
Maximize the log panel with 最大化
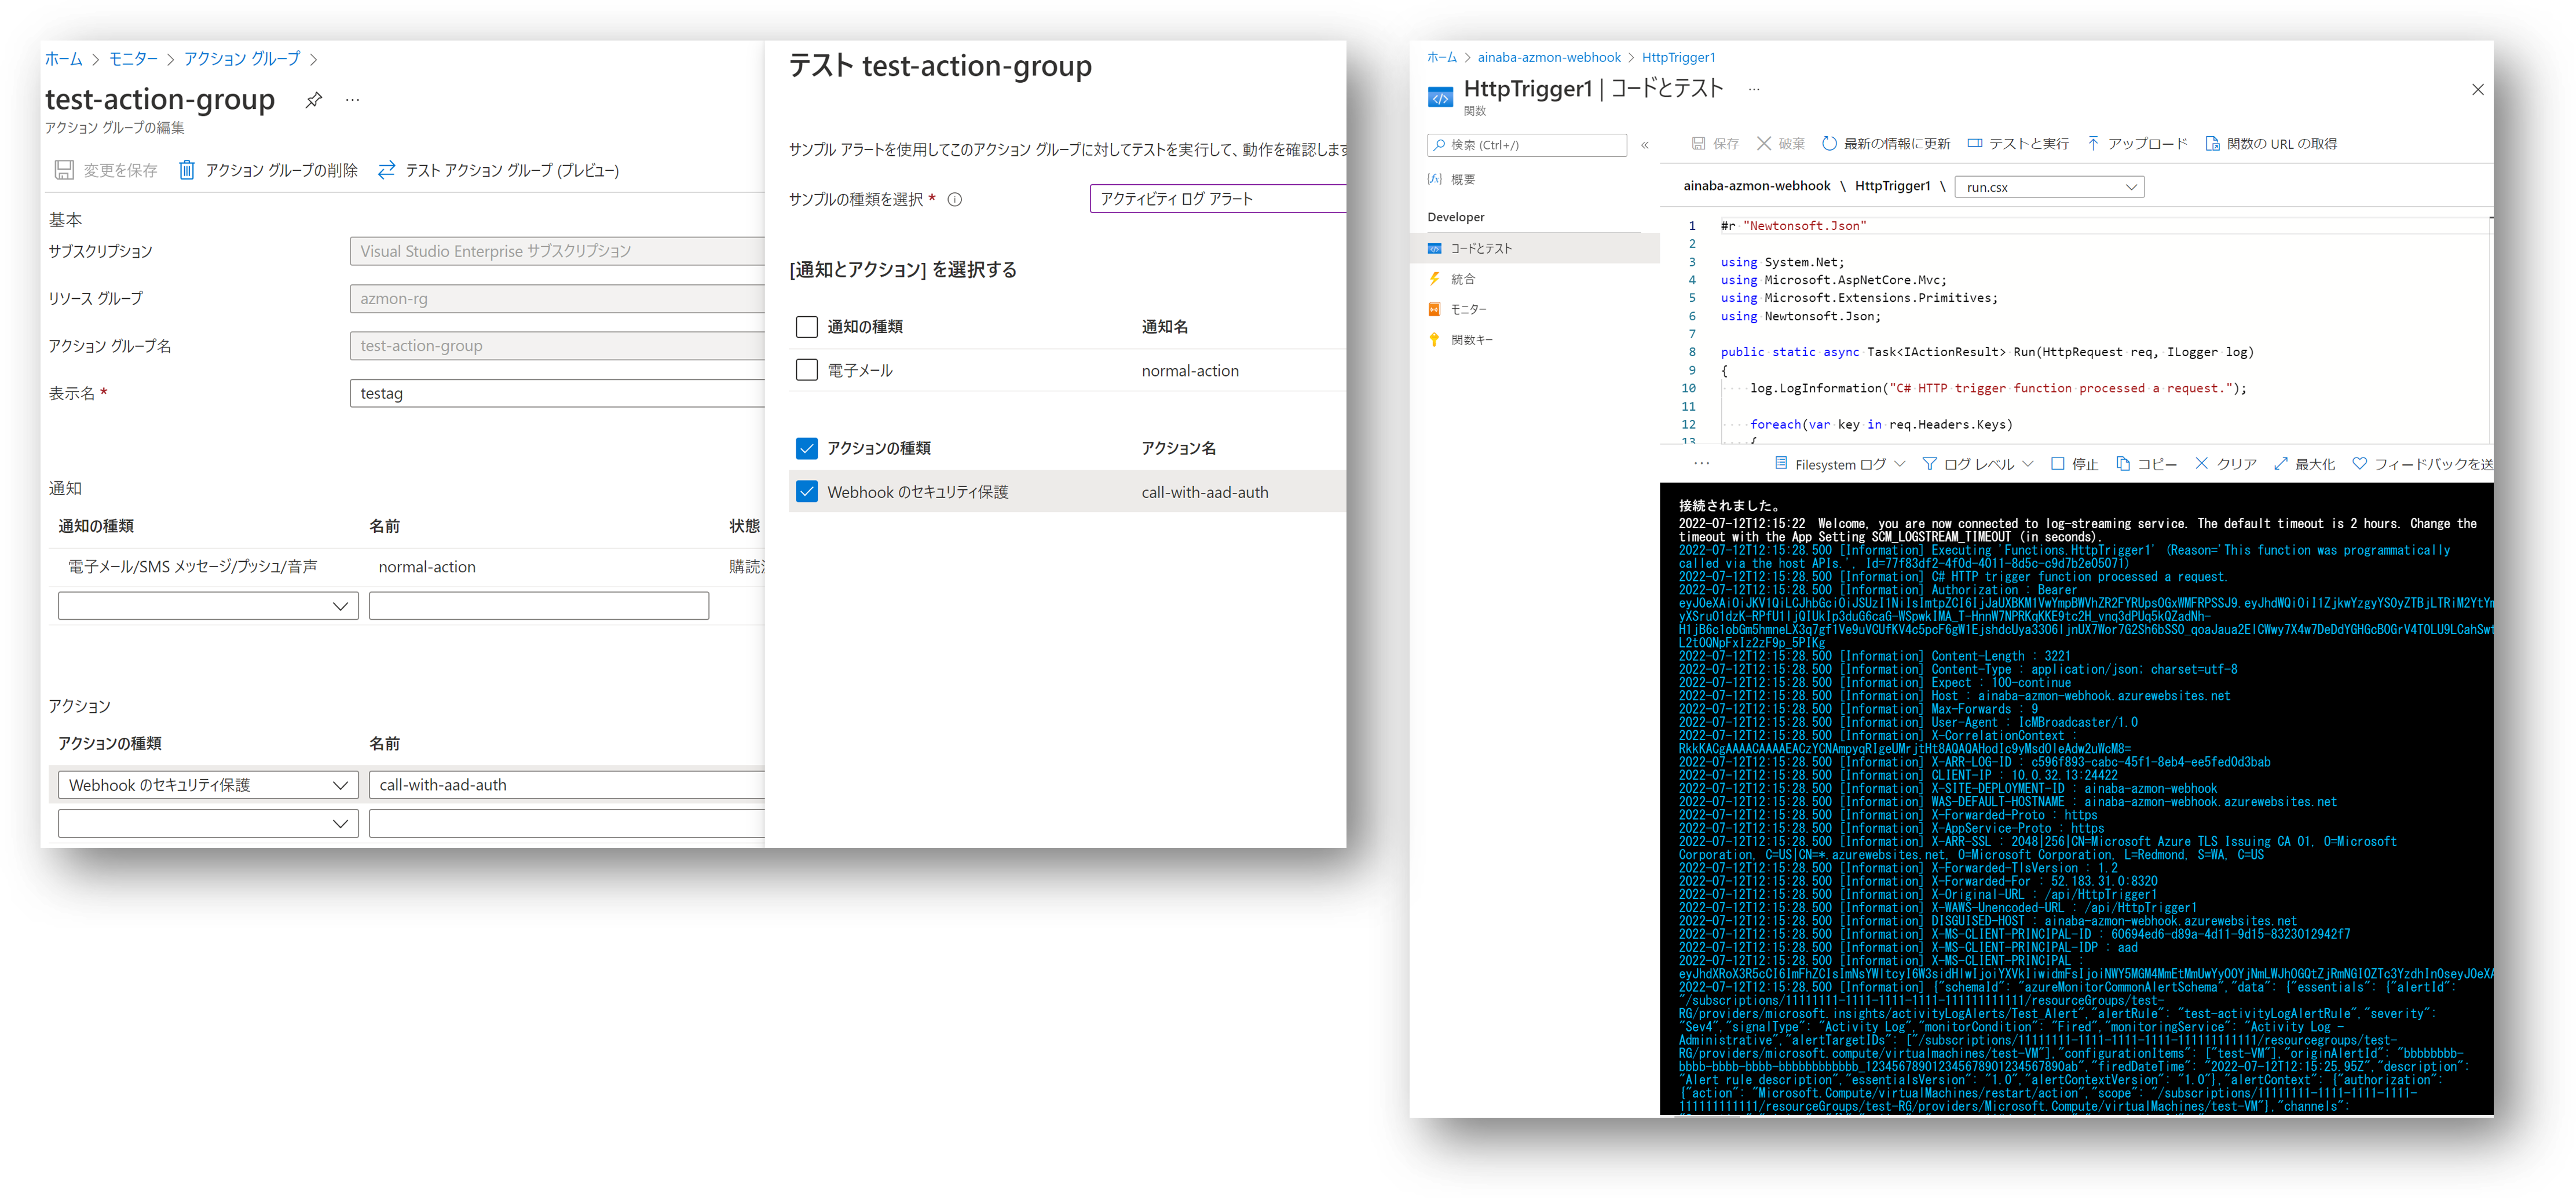coord(2305,464)
